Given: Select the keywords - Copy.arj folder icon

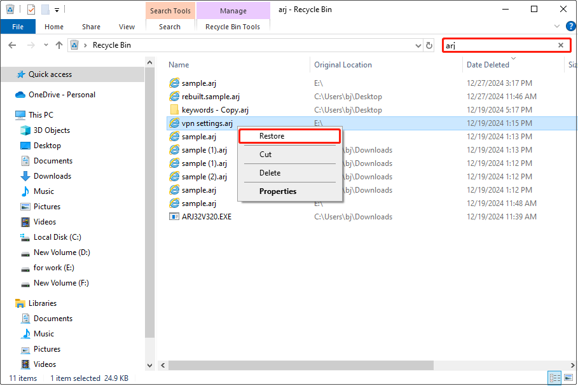Looking at the screenshot, I should point(174,110).
